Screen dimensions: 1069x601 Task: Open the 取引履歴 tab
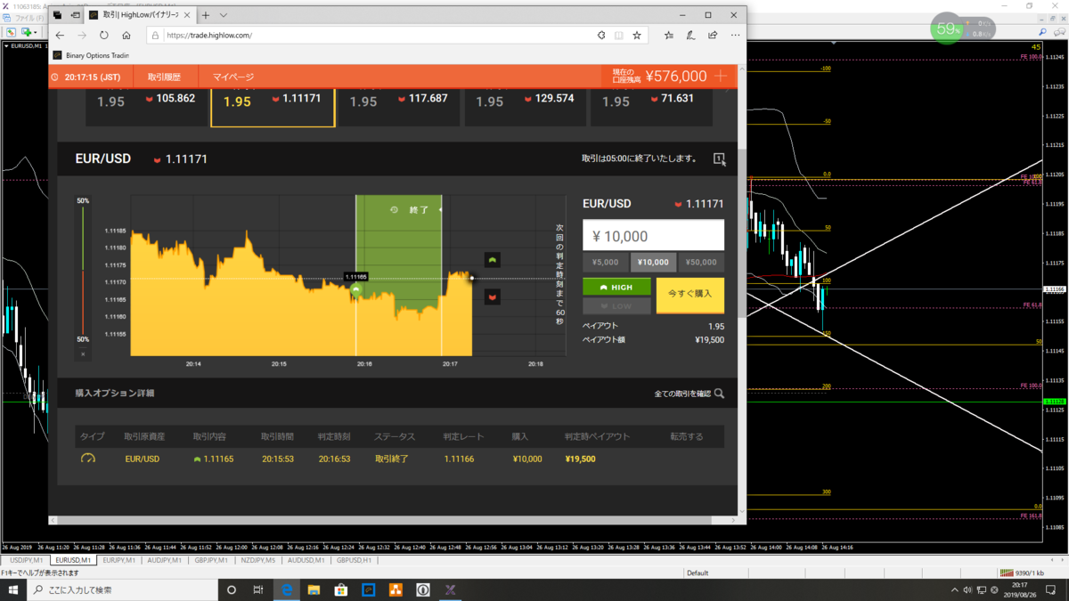click(x=164, y=77)
